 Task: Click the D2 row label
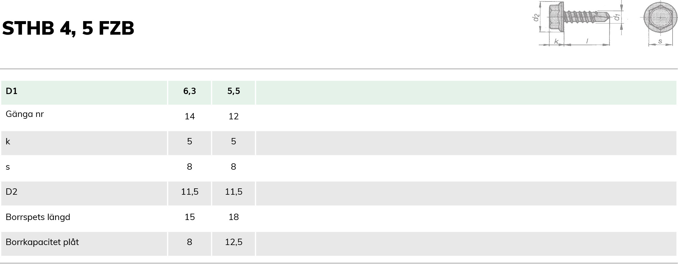[11, 192]
